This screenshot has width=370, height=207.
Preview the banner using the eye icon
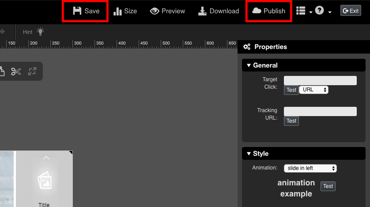pyautogui.click(x=167, y=11)
